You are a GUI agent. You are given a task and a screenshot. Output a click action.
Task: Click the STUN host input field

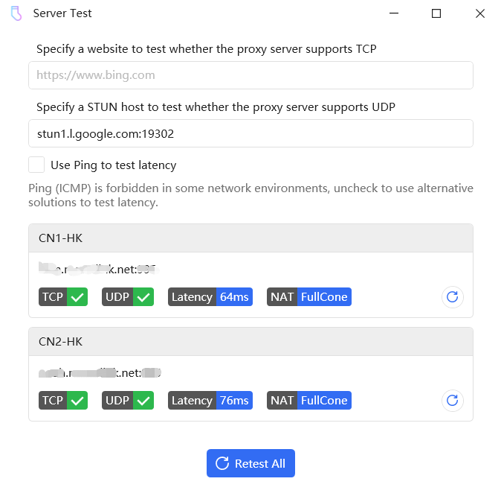(x=250, y=133)
